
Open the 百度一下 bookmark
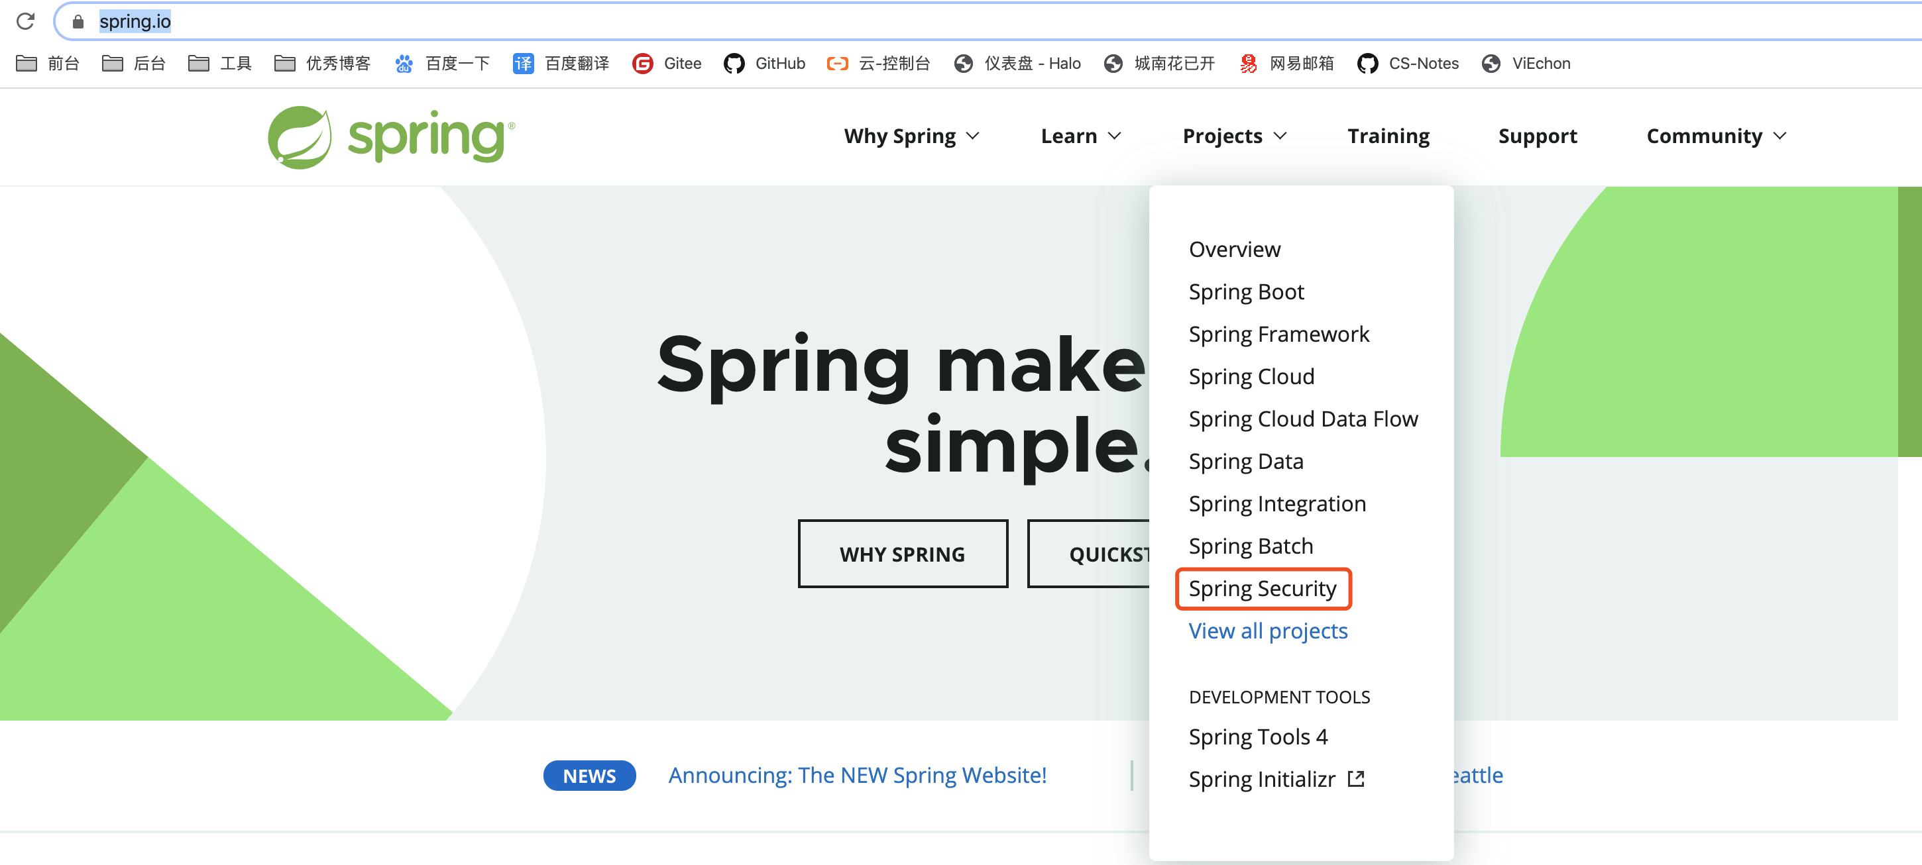(441, 64)
